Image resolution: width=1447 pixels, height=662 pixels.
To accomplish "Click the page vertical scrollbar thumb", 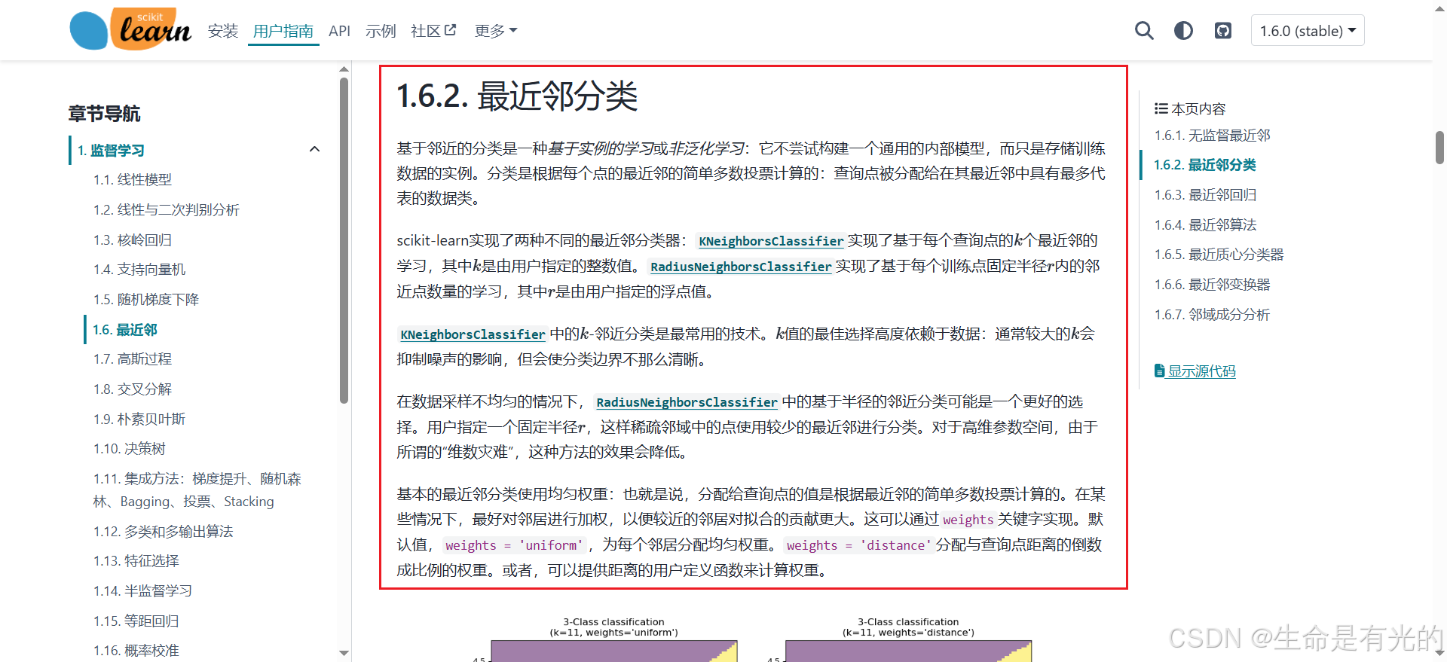I will pyautogui.click(x=1439, y=148).
